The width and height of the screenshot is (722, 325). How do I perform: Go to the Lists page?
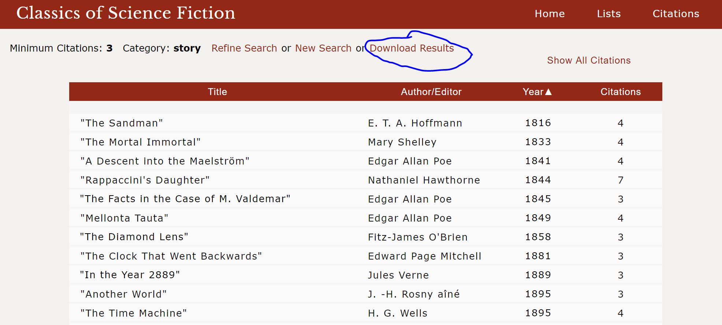point(609,14)
